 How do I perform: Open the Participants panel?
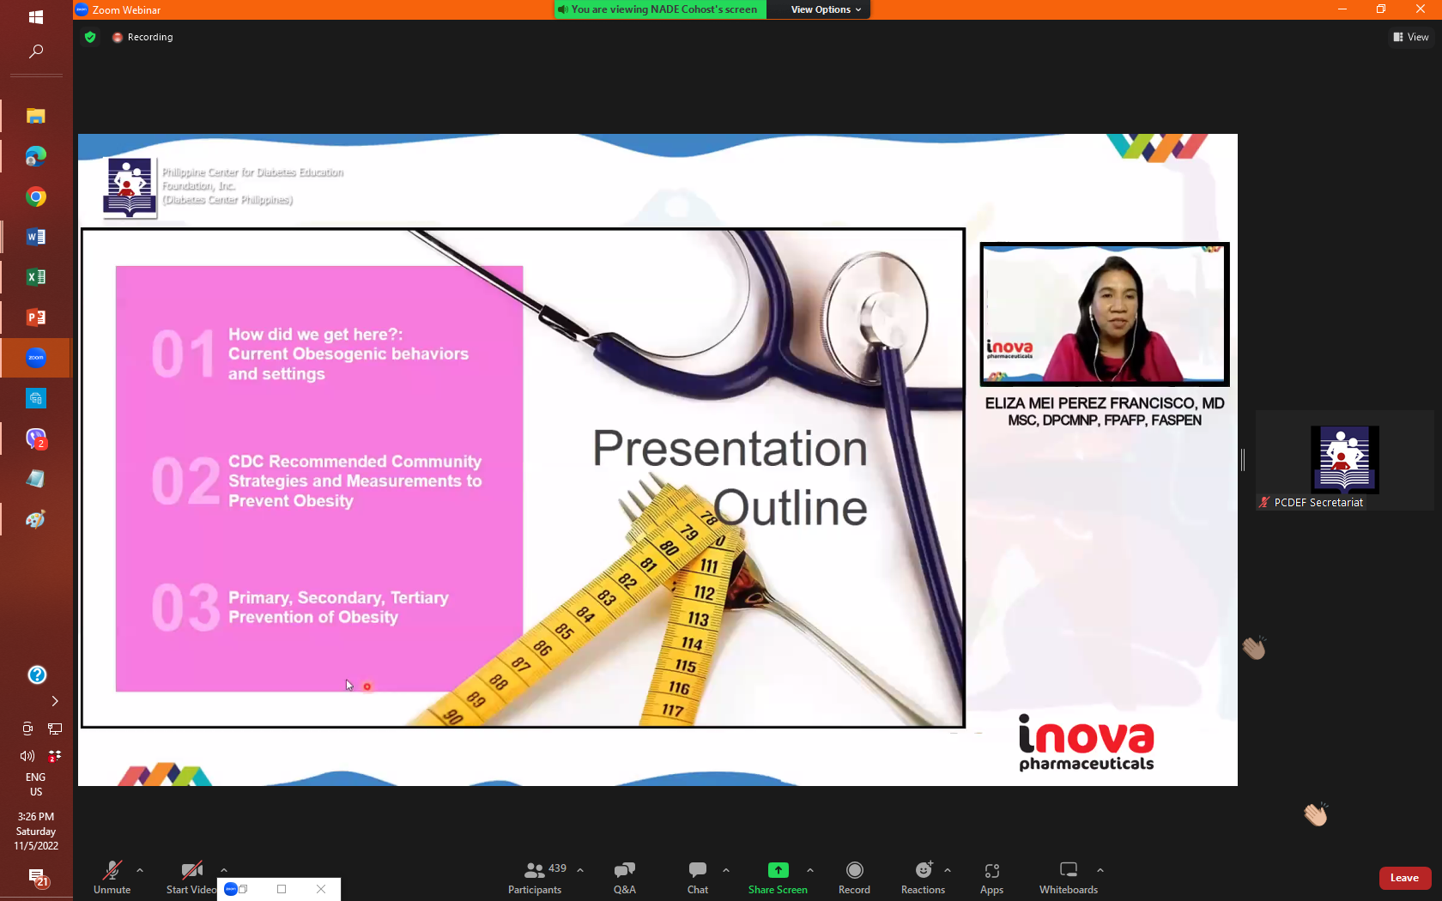[x=535, y=877]
